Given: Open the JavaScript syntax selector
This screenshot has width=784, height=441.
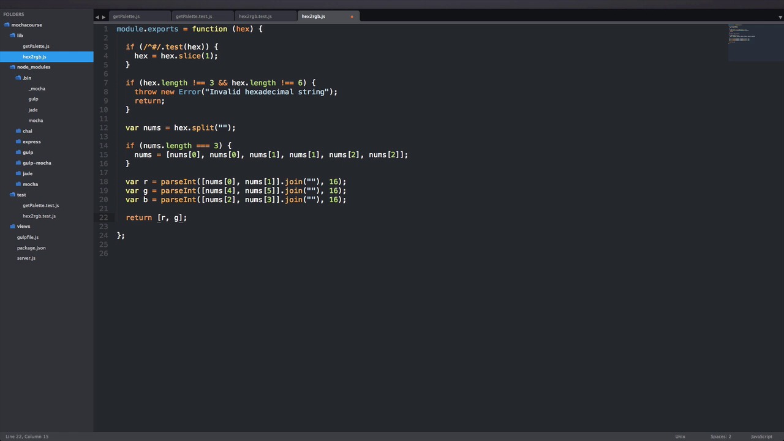Looking at the screenshot, I should click(x=761, y=437).
